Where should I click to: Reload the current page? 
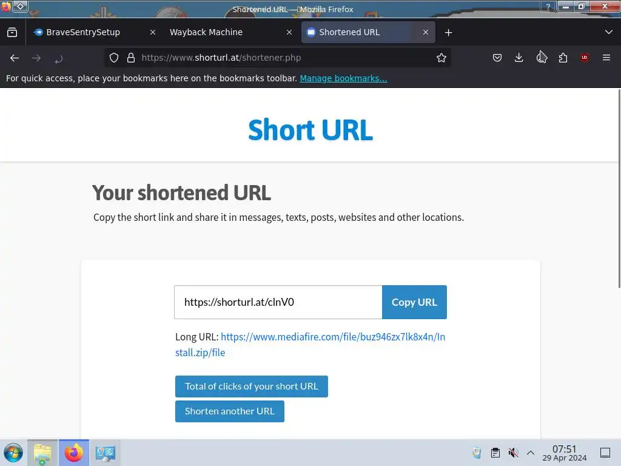(59, 59)
